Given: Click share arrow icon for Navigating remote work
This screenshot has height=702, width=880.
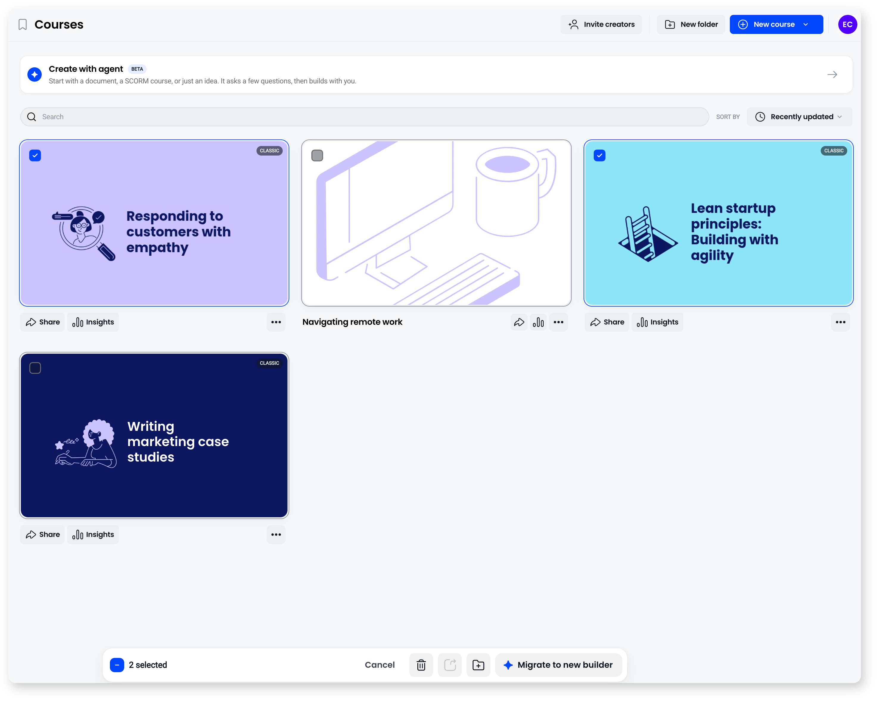Looking at the screenshot, I should coord(519,322).
